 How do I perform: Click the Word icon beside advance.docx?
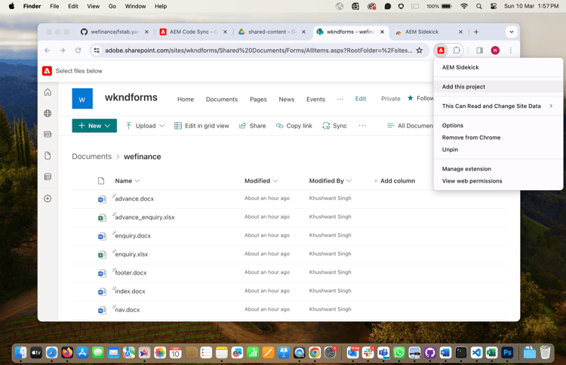pyautogui.click(x=102, y=199)
